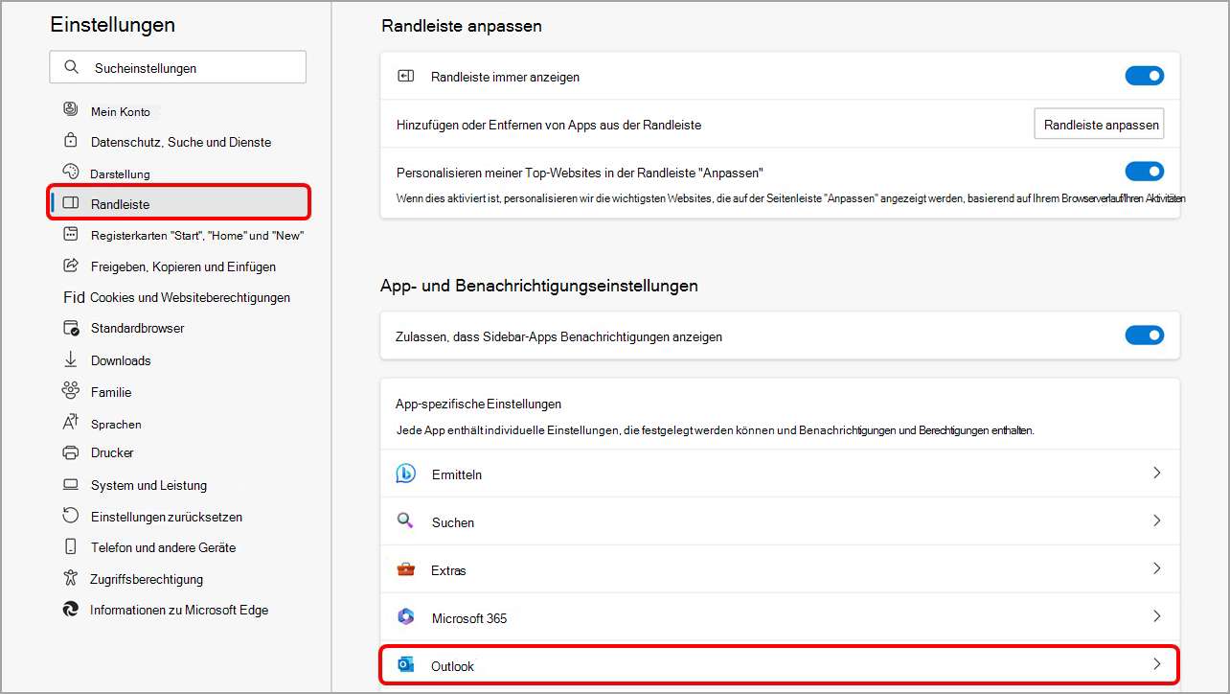Image resolution: width=1230 pixels, height=694 pixels.
Task: Click the Standardbrowser icon
Action: pyautogui.click(x=70, y=328)
